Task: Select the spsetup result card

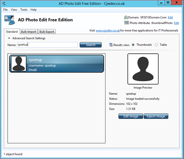Action: [x=57, y=64]
